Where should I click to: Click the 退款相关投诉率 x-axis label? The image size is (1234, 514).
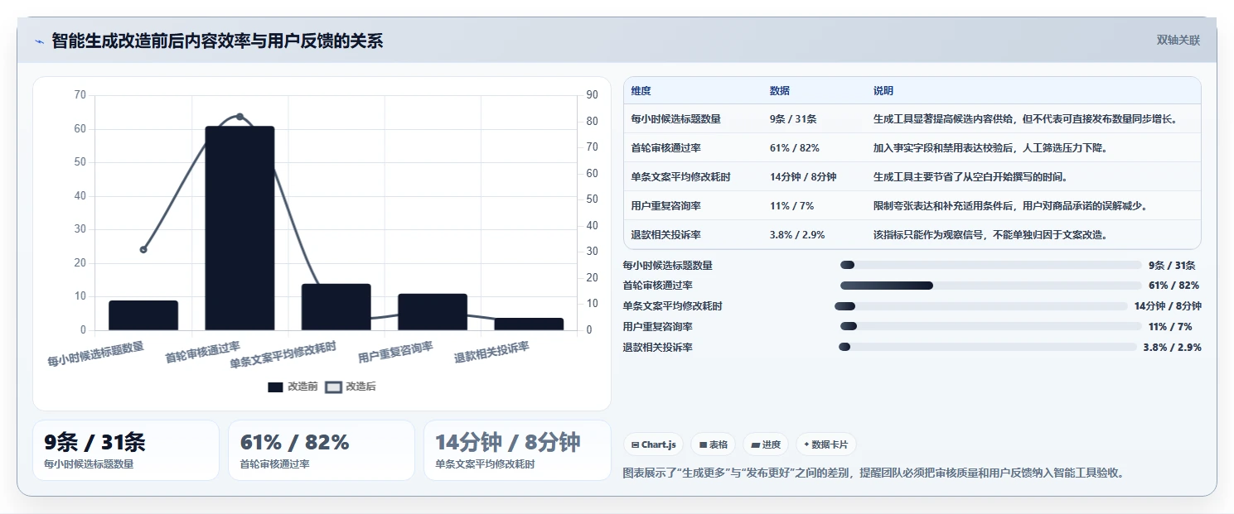(x=492, y=353)
